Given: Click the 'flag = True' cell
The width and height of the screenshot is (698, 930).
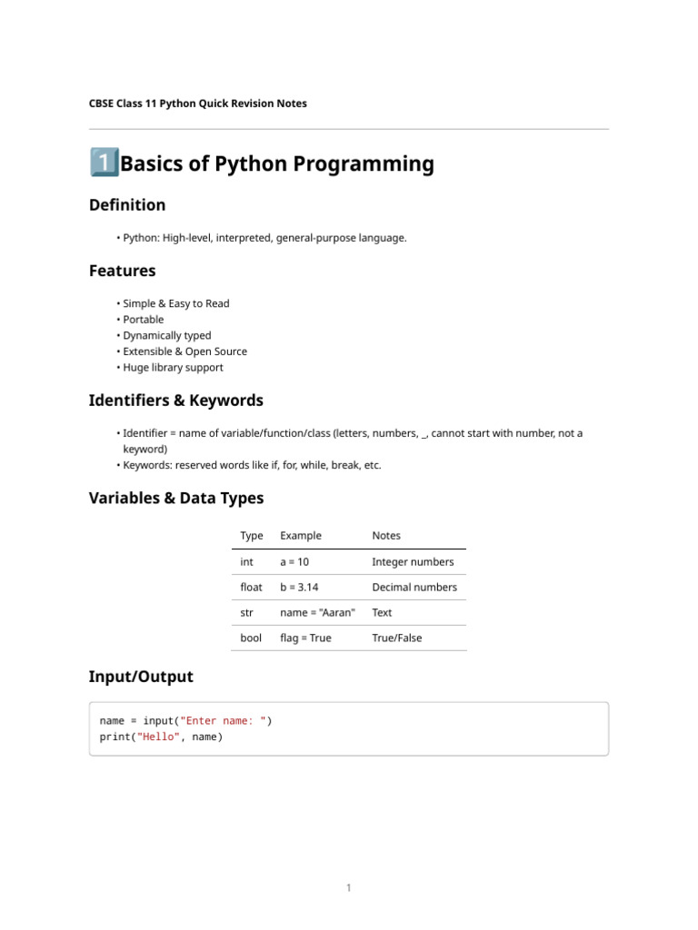Looking at the screenshot, I should pos(305,638).
